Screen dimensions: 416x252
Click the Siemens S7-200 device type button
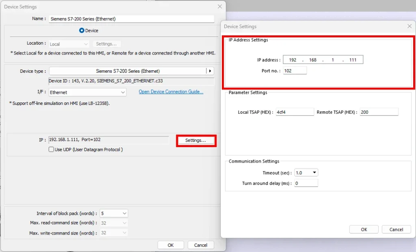[128, 71]
